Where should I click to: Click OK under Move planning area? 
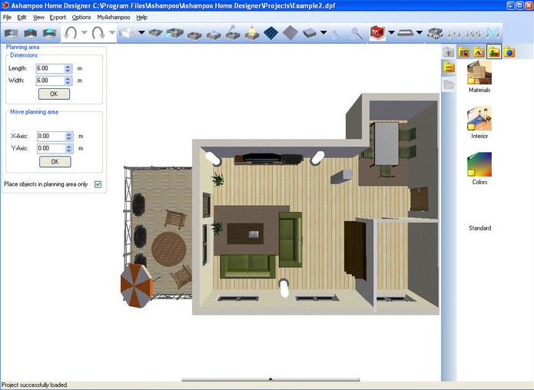[55, 162]
